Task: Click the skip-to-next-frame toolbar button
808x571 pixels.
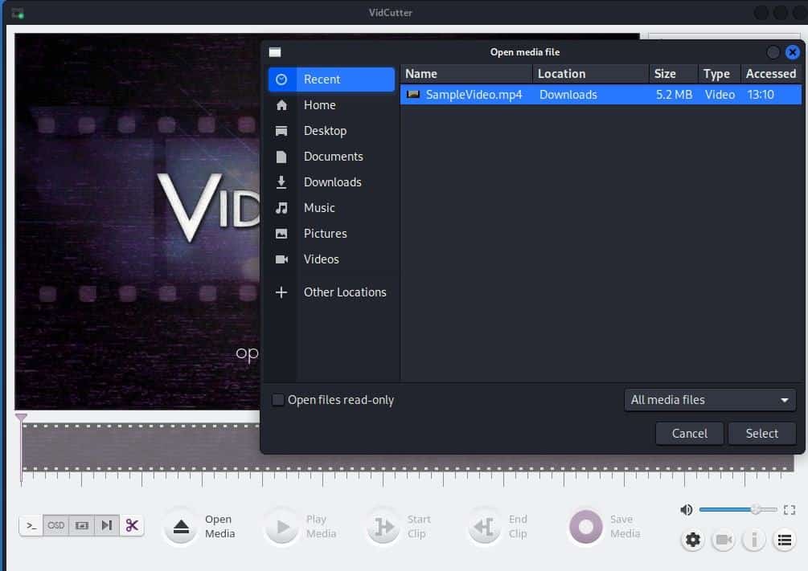Action: point(107,526)
